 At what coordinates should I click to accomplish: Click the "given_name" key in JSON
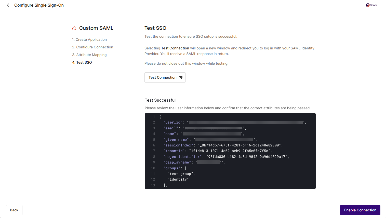176,140
